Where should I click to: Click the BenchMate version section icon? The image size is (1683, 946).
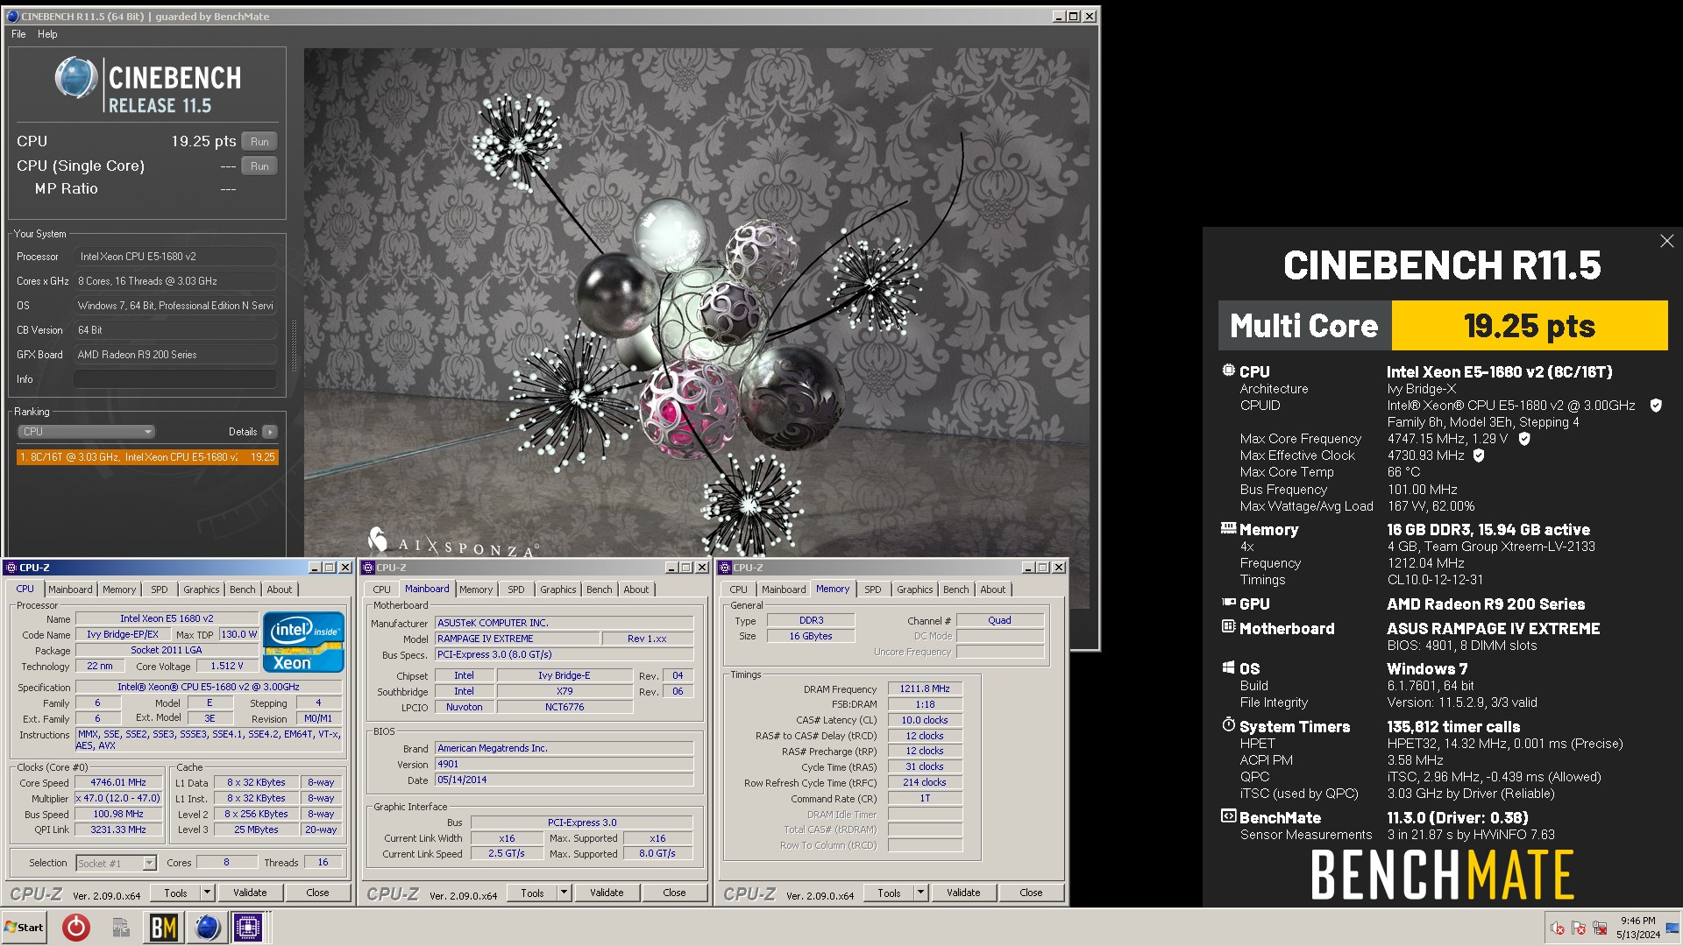(1228, 816)
